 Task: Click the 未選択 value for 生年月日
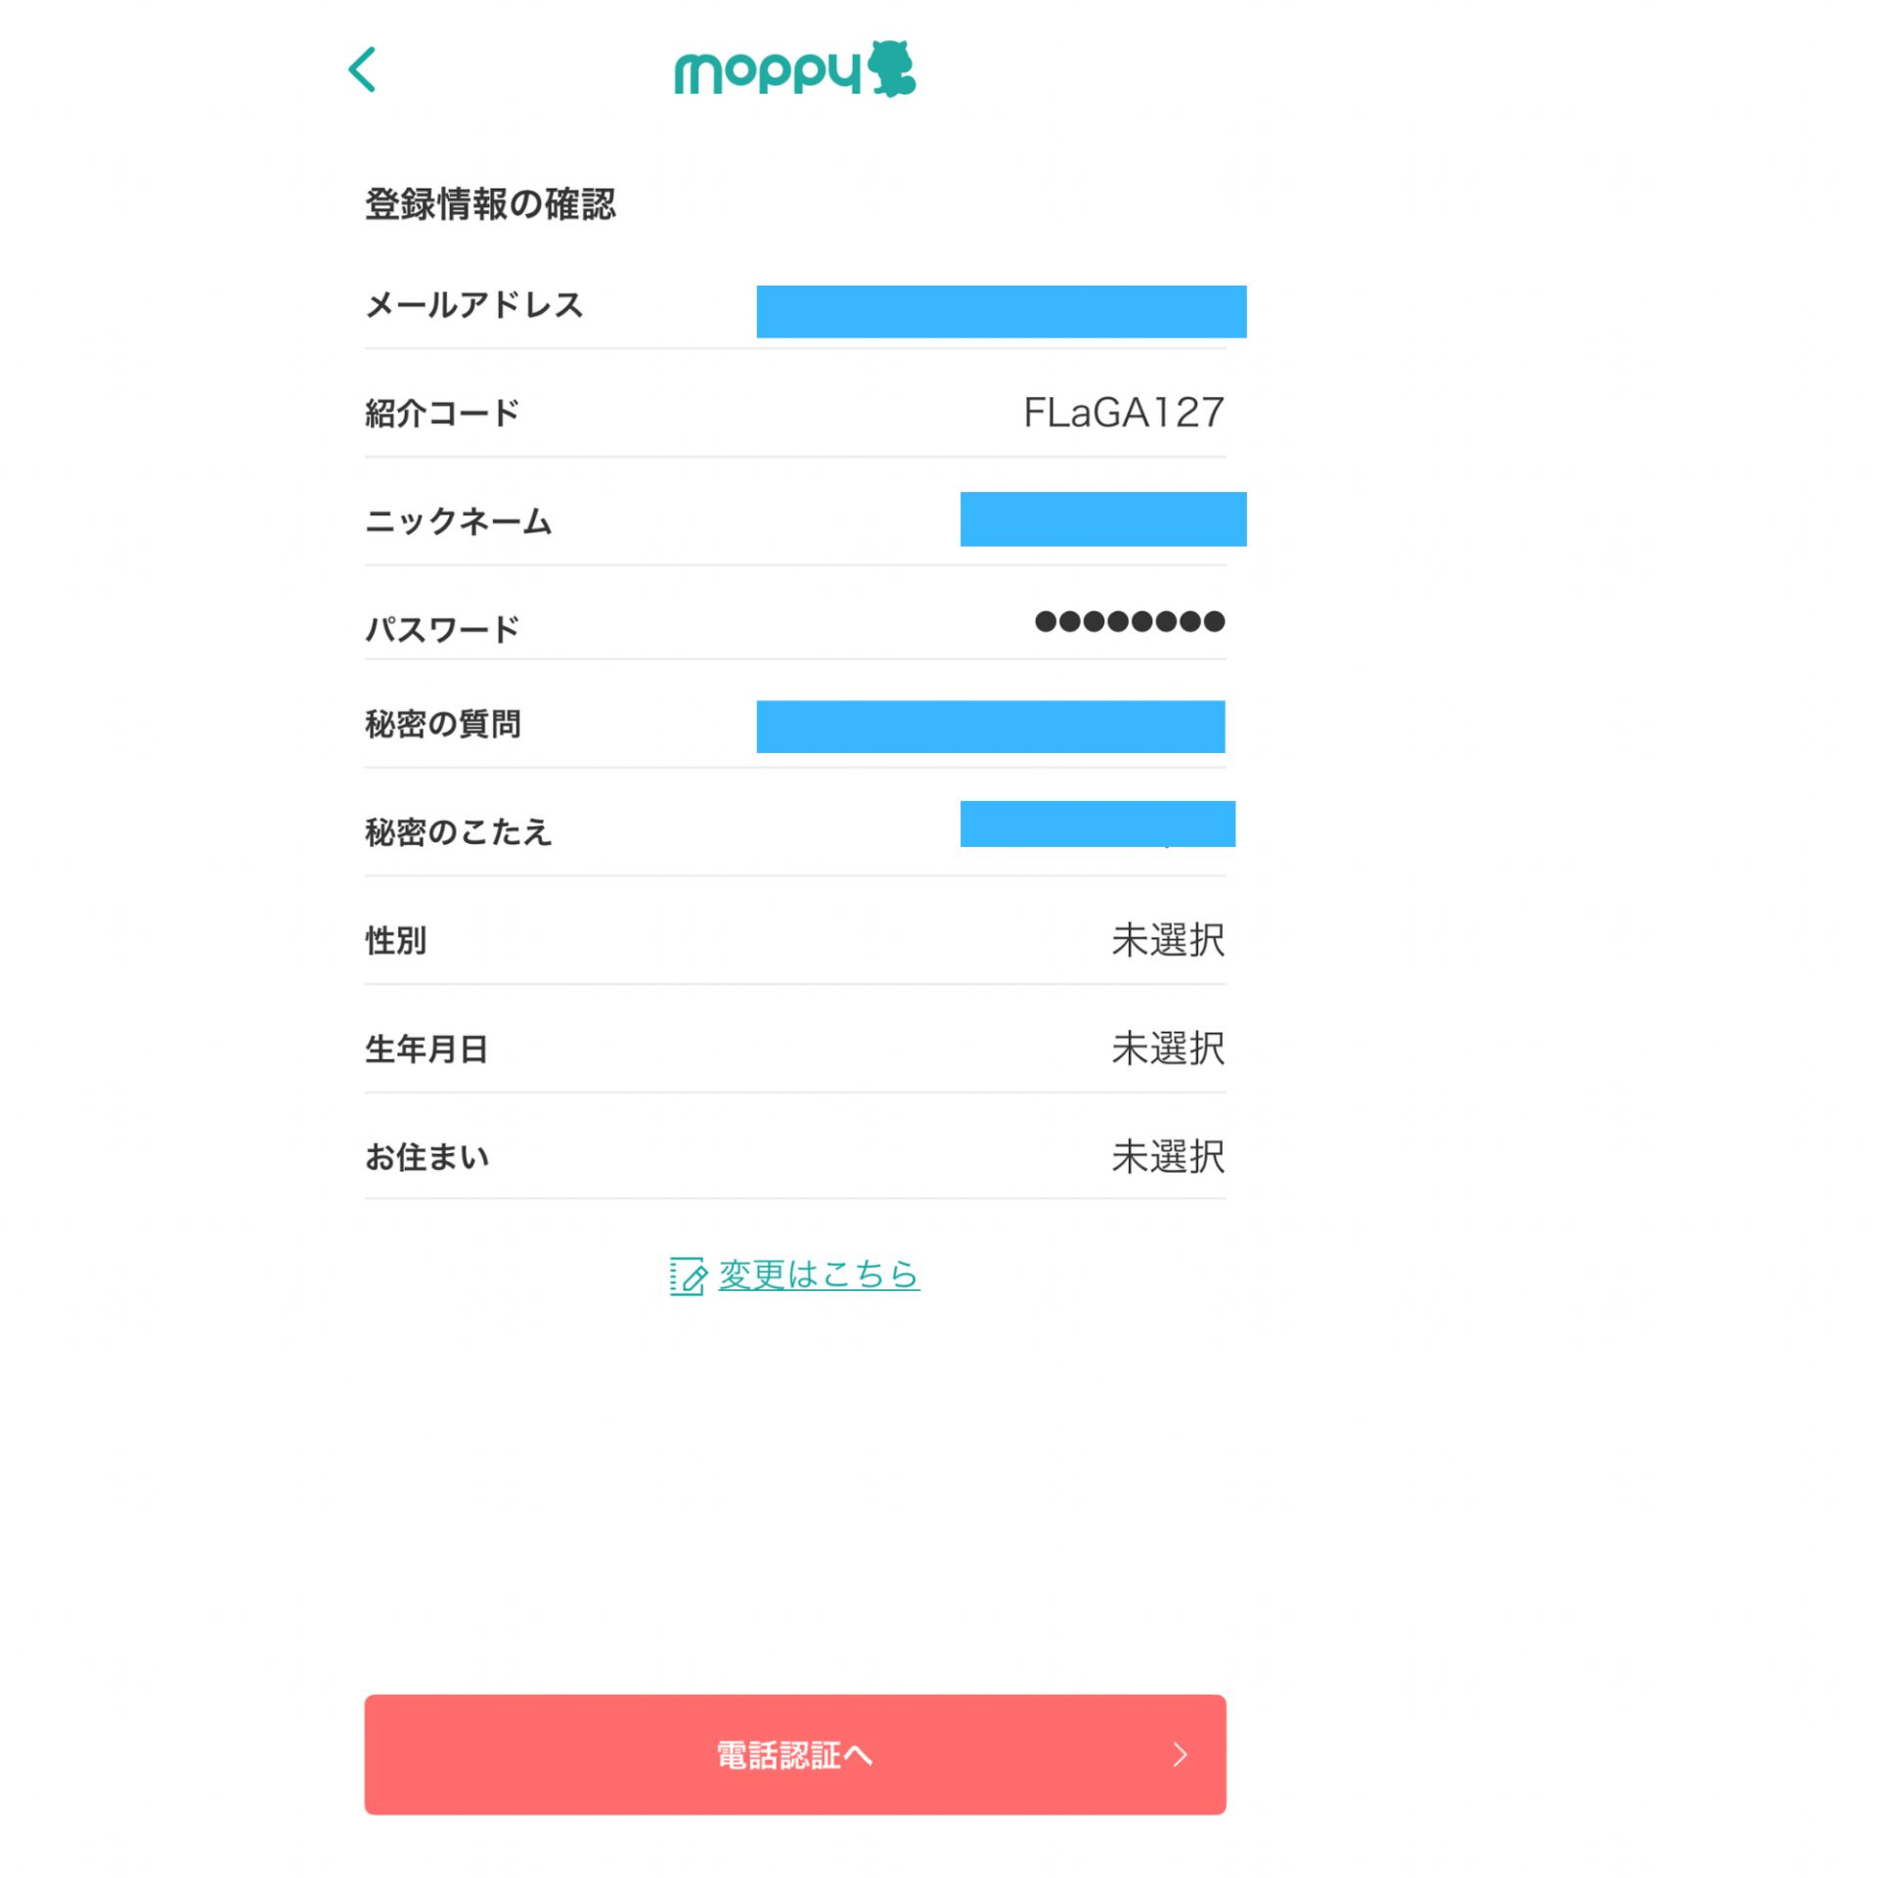click(1167, 1049)
